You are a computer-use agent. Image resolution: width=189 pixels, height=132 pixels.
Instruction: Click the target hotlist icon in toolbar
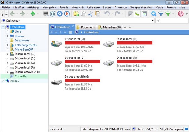coord(53,14)
